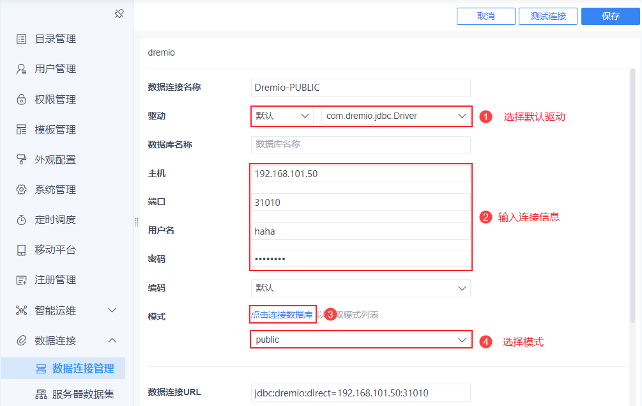Click the 数据连接管理 server icon
Screen dimensions: 642x406
(42, 369)
